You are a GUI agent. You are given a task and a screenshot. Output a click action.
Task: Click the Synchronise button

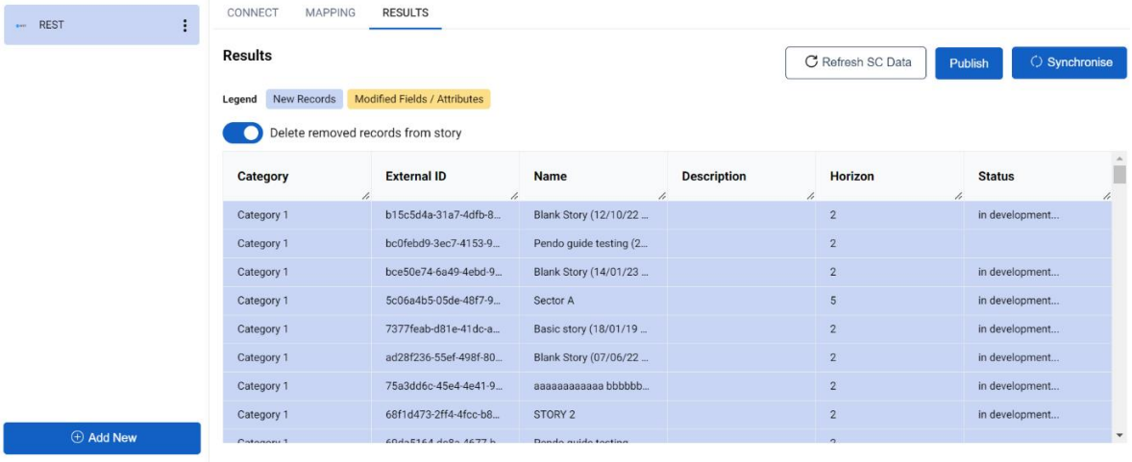point(1070,62)
